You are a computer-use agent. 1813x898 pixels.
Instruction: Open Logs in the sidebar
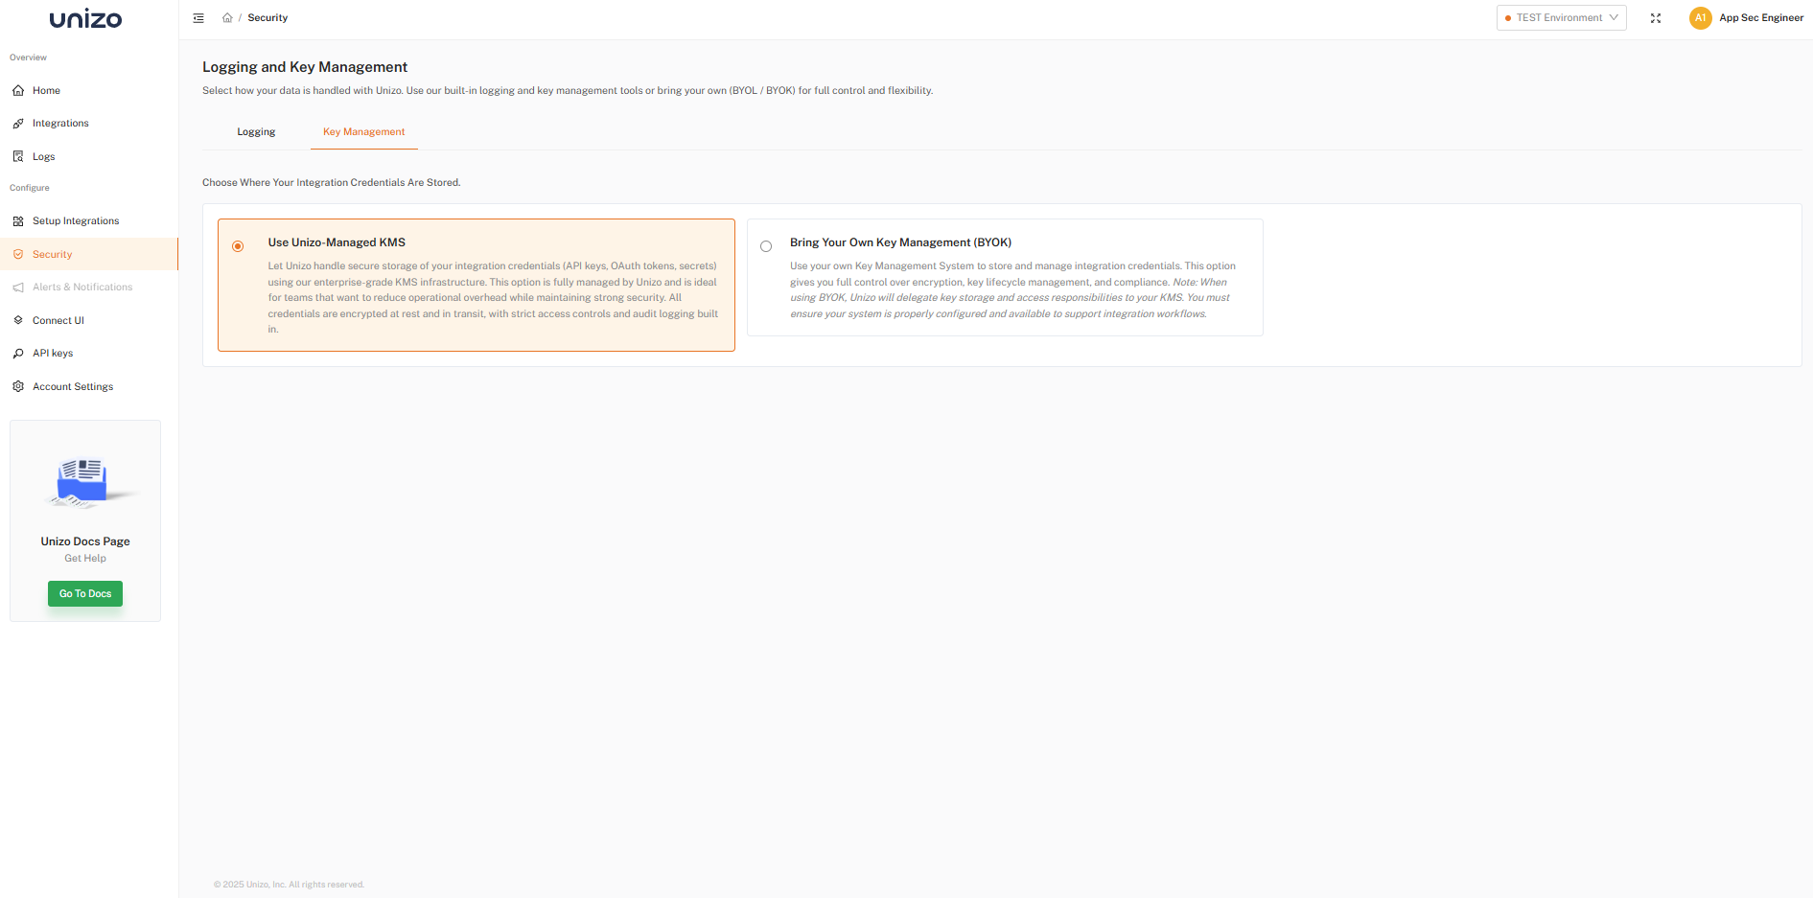[x=89, y=156]
